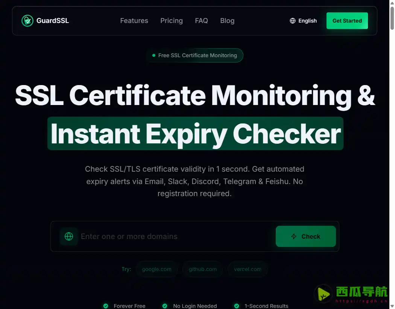Image resolution: width=395 pixels, height=309 pixels.
Task: Click the Get Started button
Action: click(347, 21)
